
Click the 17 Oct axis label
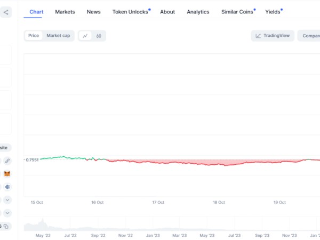click(x=158, y=203)
